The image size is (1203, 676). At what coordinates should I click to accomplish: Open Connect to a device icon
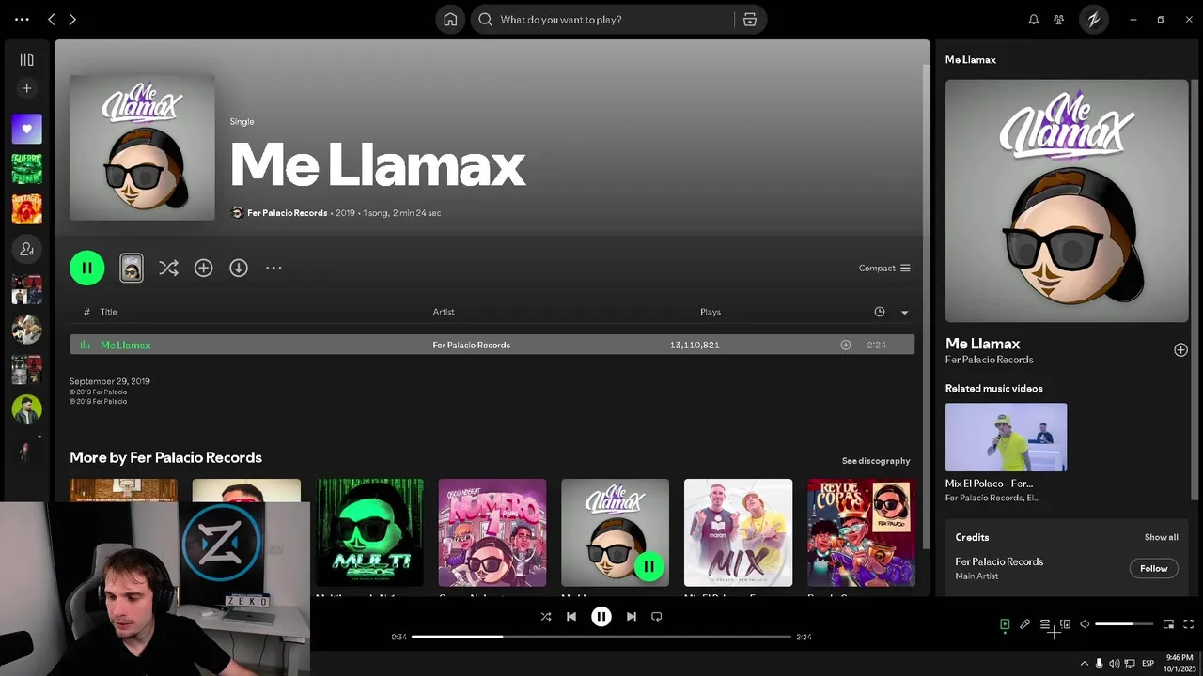click(1065, 624)
